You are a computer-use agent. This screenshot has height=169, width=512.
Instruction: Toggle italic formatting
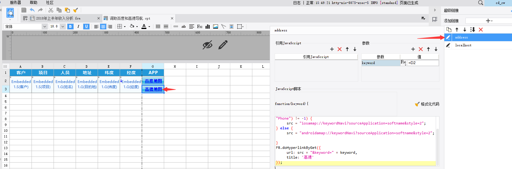(78, 27)
